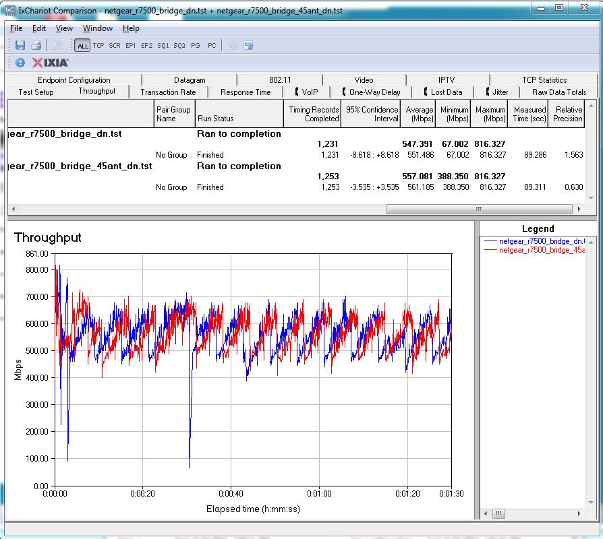Viewport: 603px width, 539px height.
Task: Open the Edit menu
Action: coord(39,28)
